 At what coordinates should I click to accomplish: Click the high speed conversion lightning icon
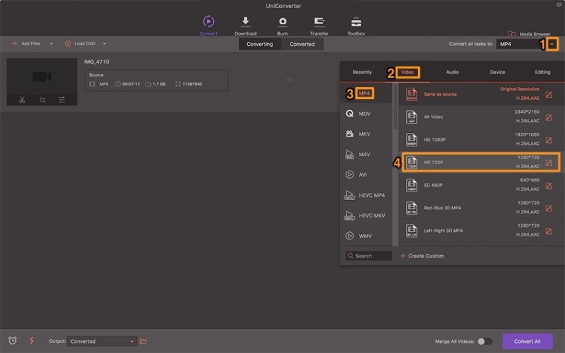coord(32,340)
